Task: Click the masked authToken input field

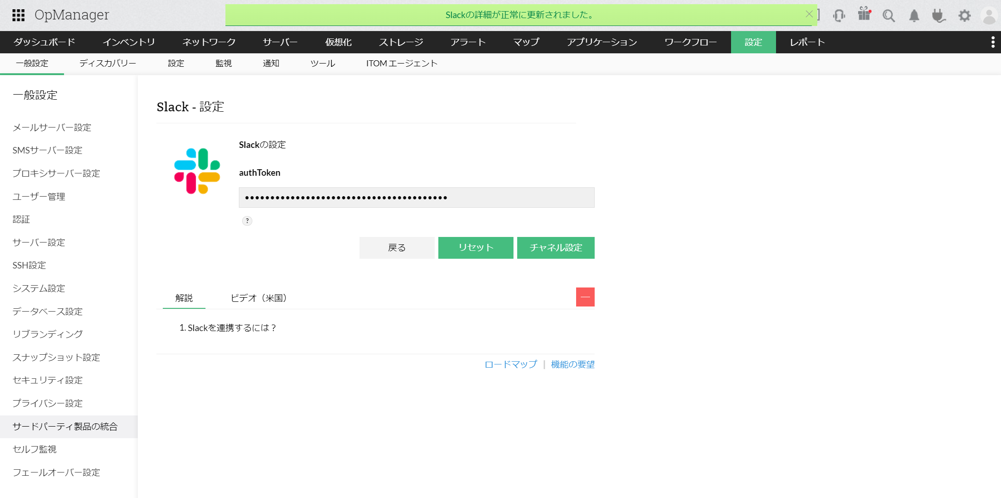Action: click(x=416, y=197)
